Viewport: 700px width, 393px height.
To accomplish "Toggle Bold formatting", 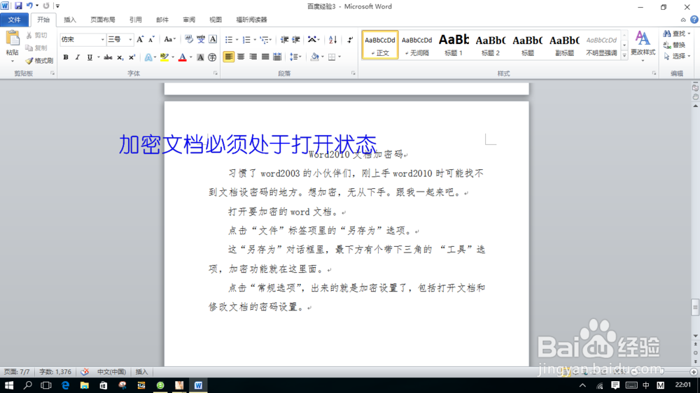I will click(x=66, y=57).
